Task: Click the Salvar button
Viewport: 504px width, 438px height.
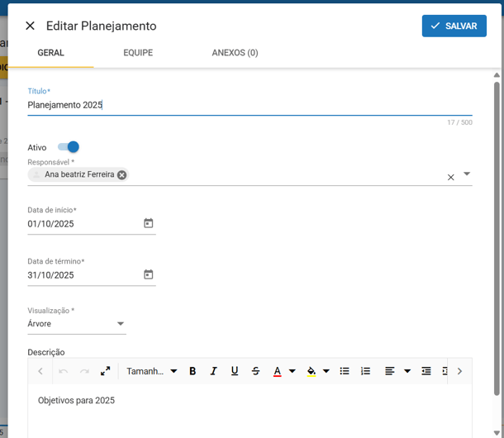Action: (x=454, y=26)
